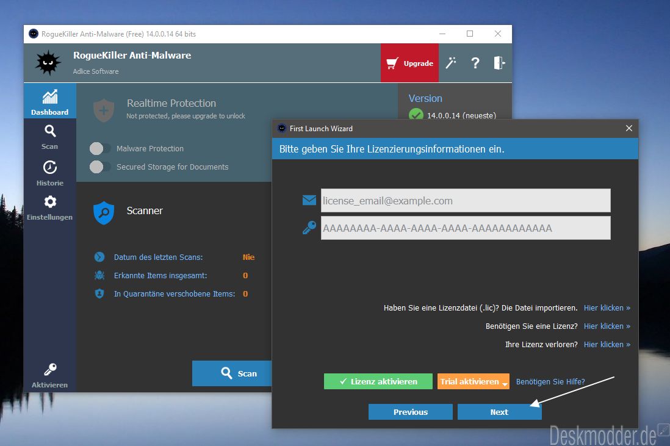Click the envelope icon beside email field
The width and height of the screenshot is (670, 446).
tap(309, 200)
